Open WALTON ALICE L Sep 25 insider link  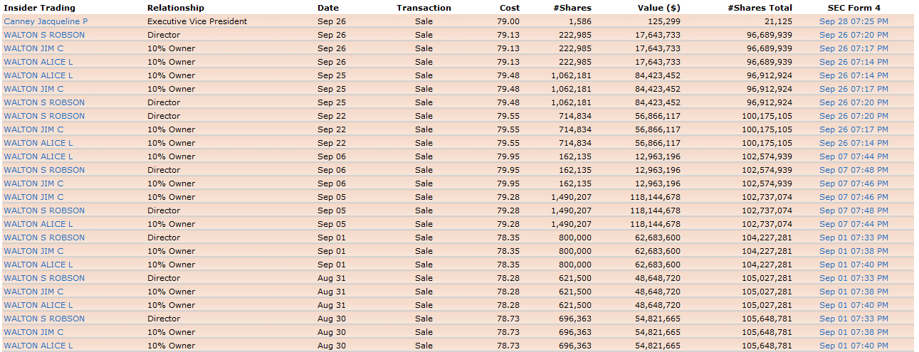(38, 75)
